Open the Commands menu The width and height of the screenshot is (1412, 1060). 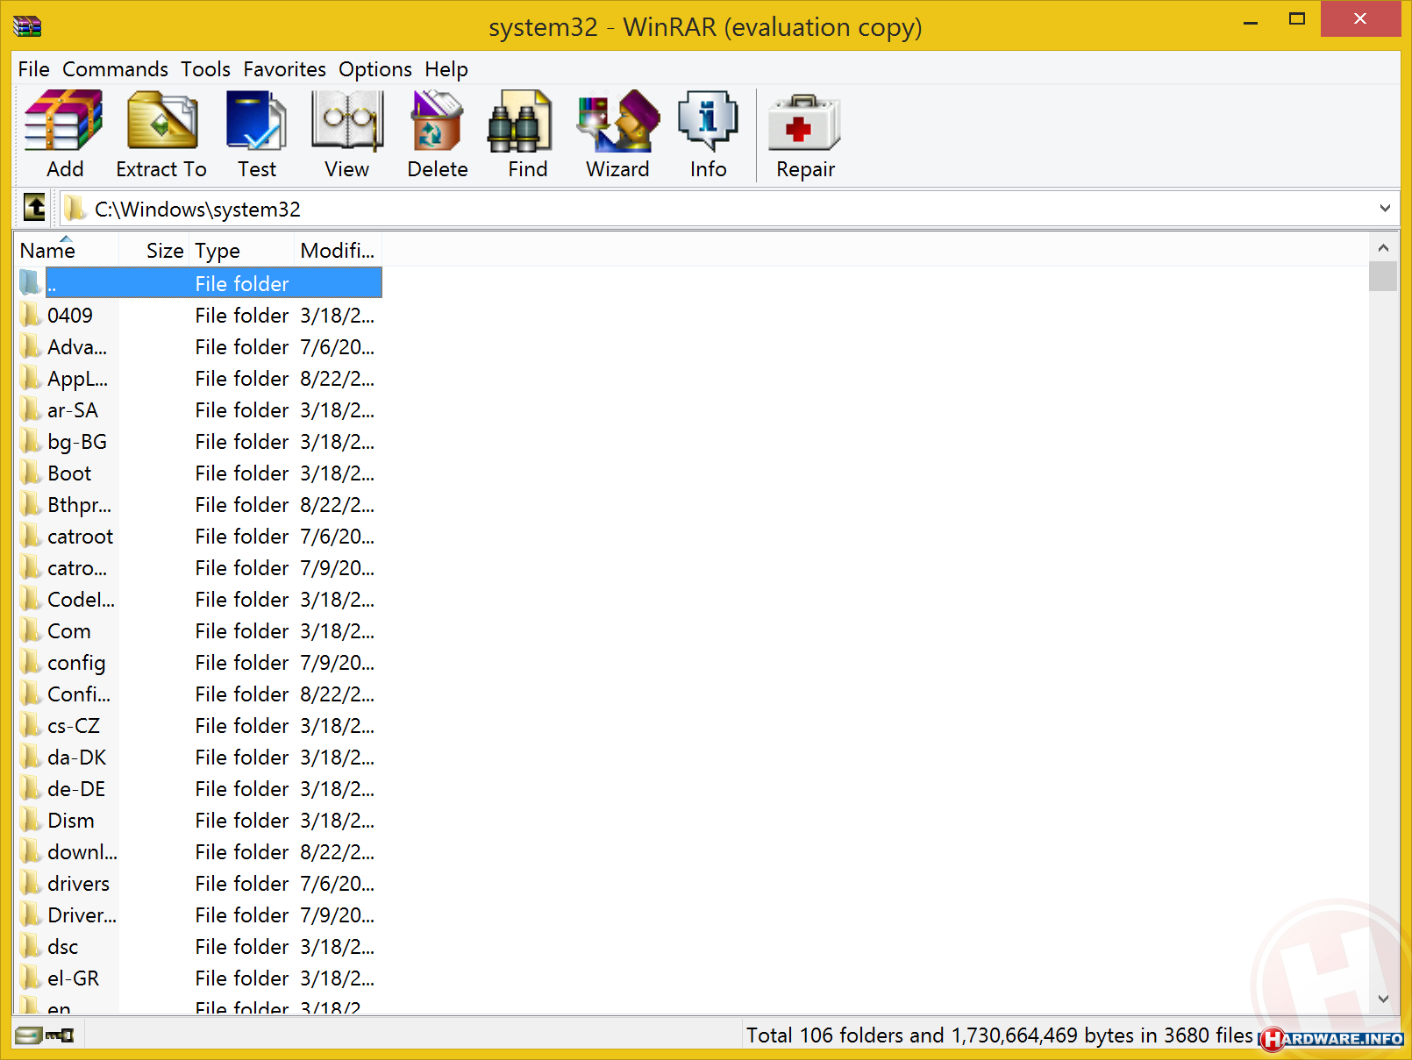115,69
